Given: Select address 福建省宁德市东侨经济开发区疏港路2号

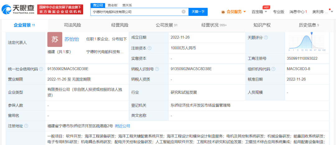Looking at the screenshot, I should 80,126.
